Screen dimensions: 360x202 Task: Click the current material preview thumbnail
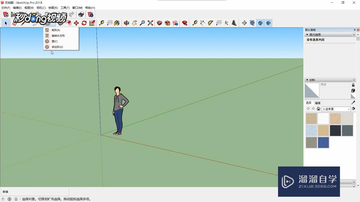[x=312, y=91]
